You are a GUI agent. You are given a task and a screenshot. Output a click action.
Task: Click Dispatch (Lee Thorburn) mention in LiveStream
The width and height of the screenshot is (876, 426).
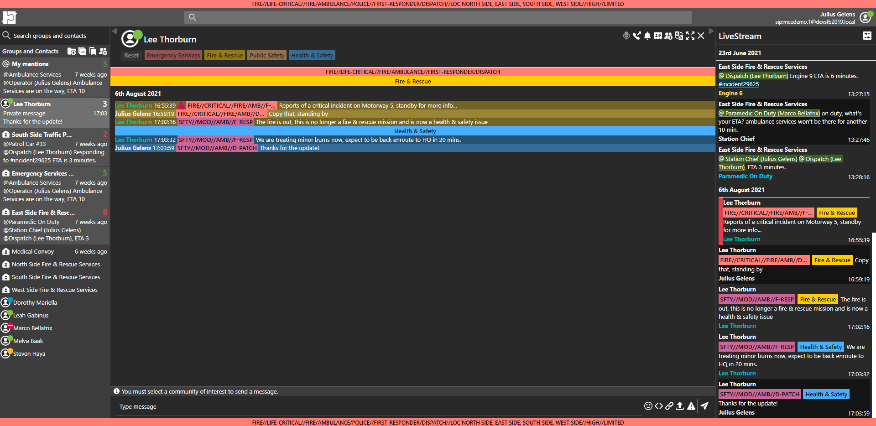[x=753, y=76]
